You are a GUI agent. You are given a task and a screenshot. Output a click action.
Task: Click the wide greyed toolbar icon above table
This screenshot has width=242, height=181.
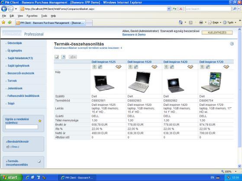point(73,57)
